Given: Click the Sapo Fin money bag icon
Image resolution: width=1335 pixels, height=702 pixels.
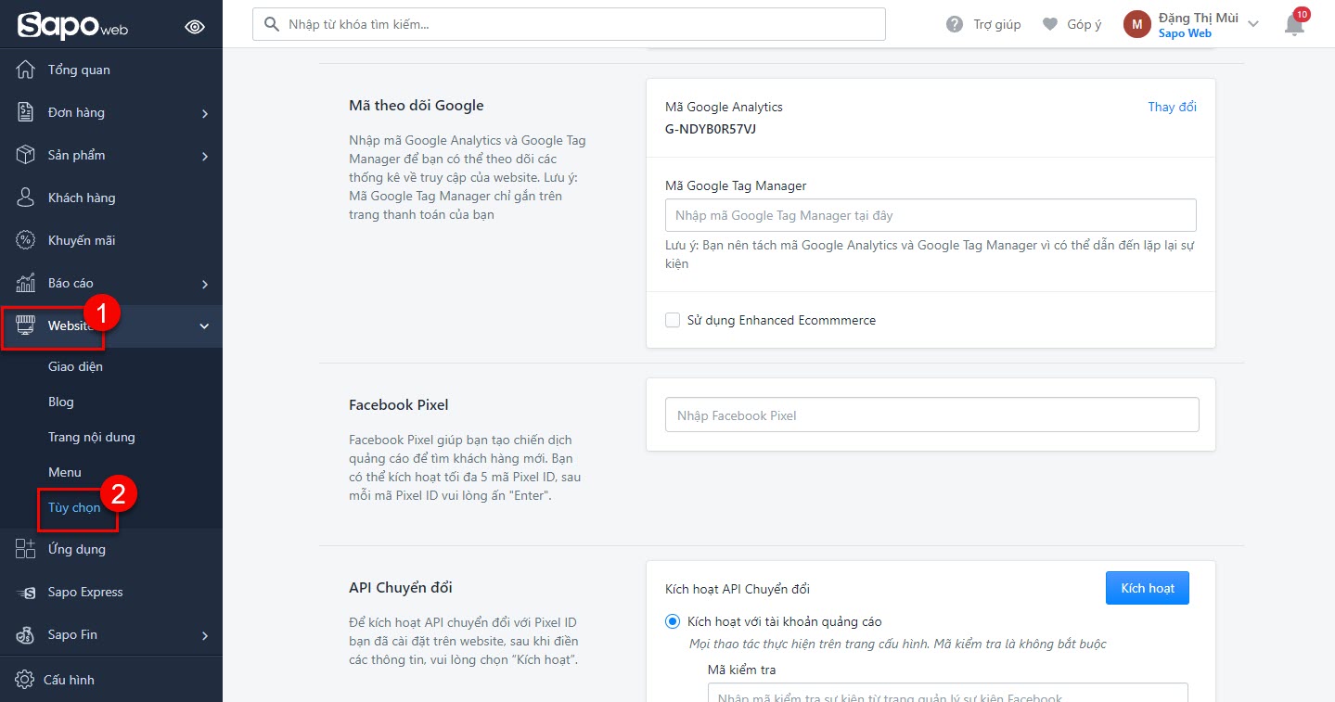Looking at the screenshot, I should click(26, 634).
